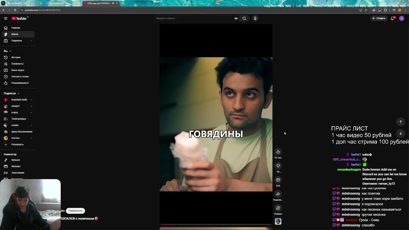Like the short with thumbs up

(x=278, y=152)
